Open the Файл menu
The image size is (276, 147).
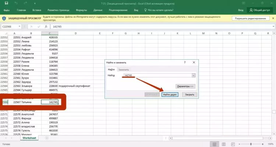pos(7,10)
